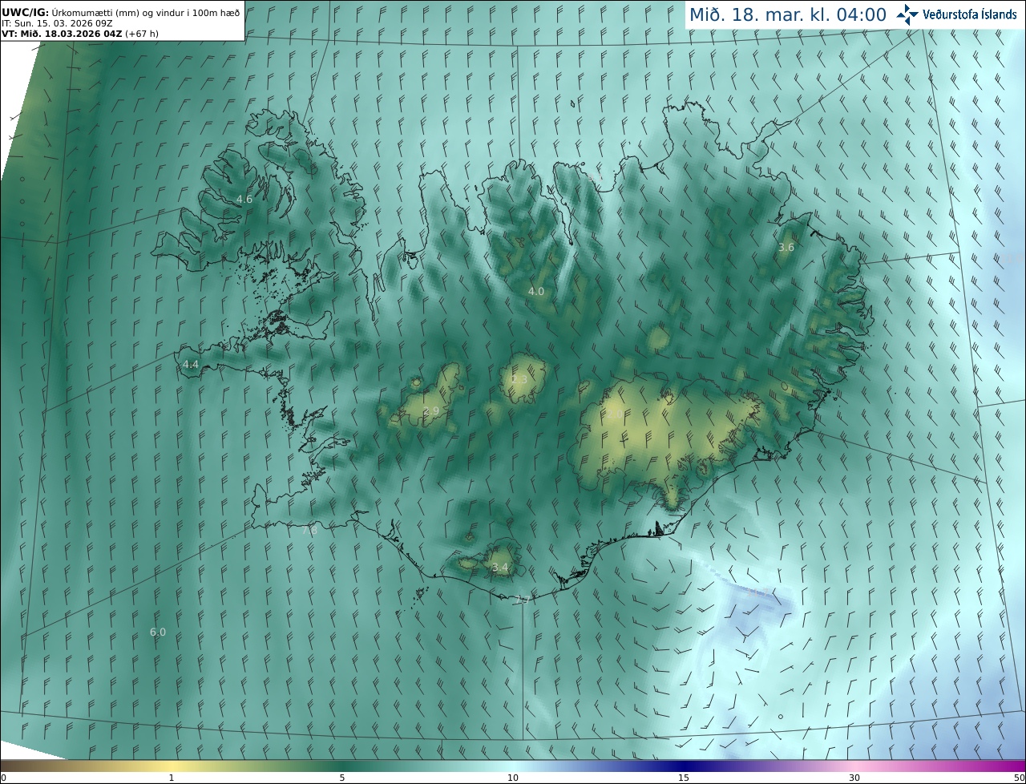Viewport: 1026px width, 784px height.
Task: Click the dark green section of the color bar
Action: coord(342,766)
